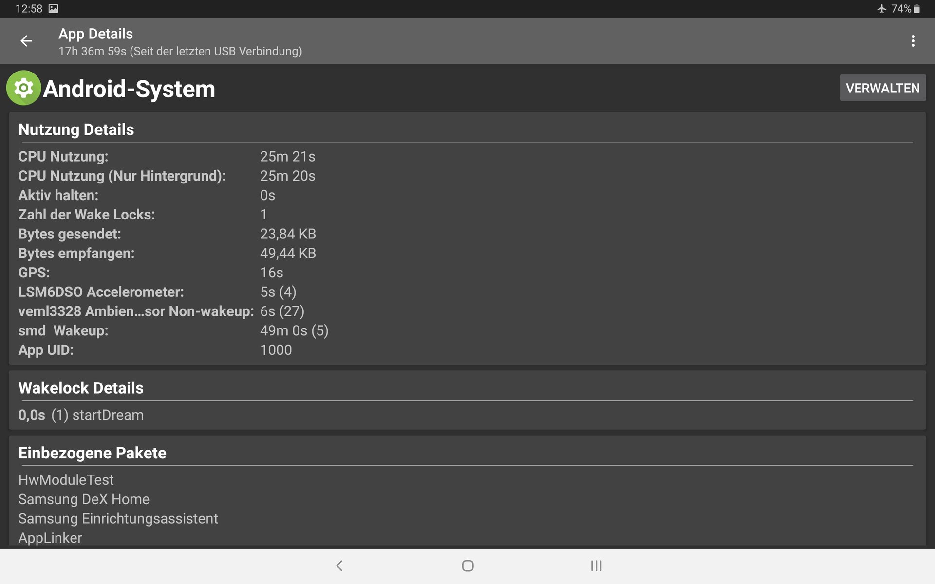Tap the LSM6DSO Accelerometer value 5s (4)
Image resolution: width=935 pixels, height=584 pixels.
tap(278, 292)
